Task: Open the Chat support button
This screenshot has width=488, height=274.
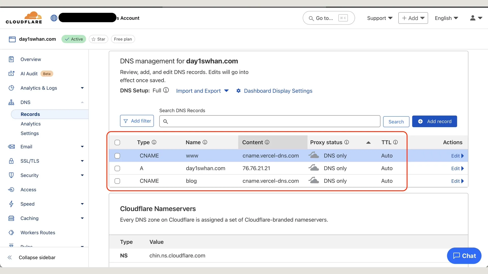Action: click(x=464, y=256)
